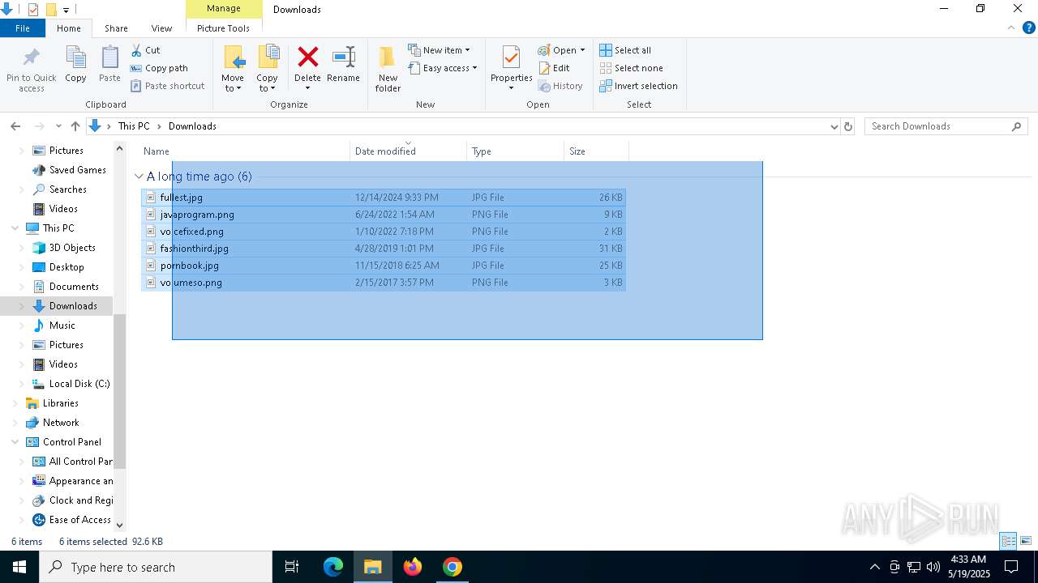Switch to Details view layout icon
This screenshot has width=1038, height=583.
1008,541
